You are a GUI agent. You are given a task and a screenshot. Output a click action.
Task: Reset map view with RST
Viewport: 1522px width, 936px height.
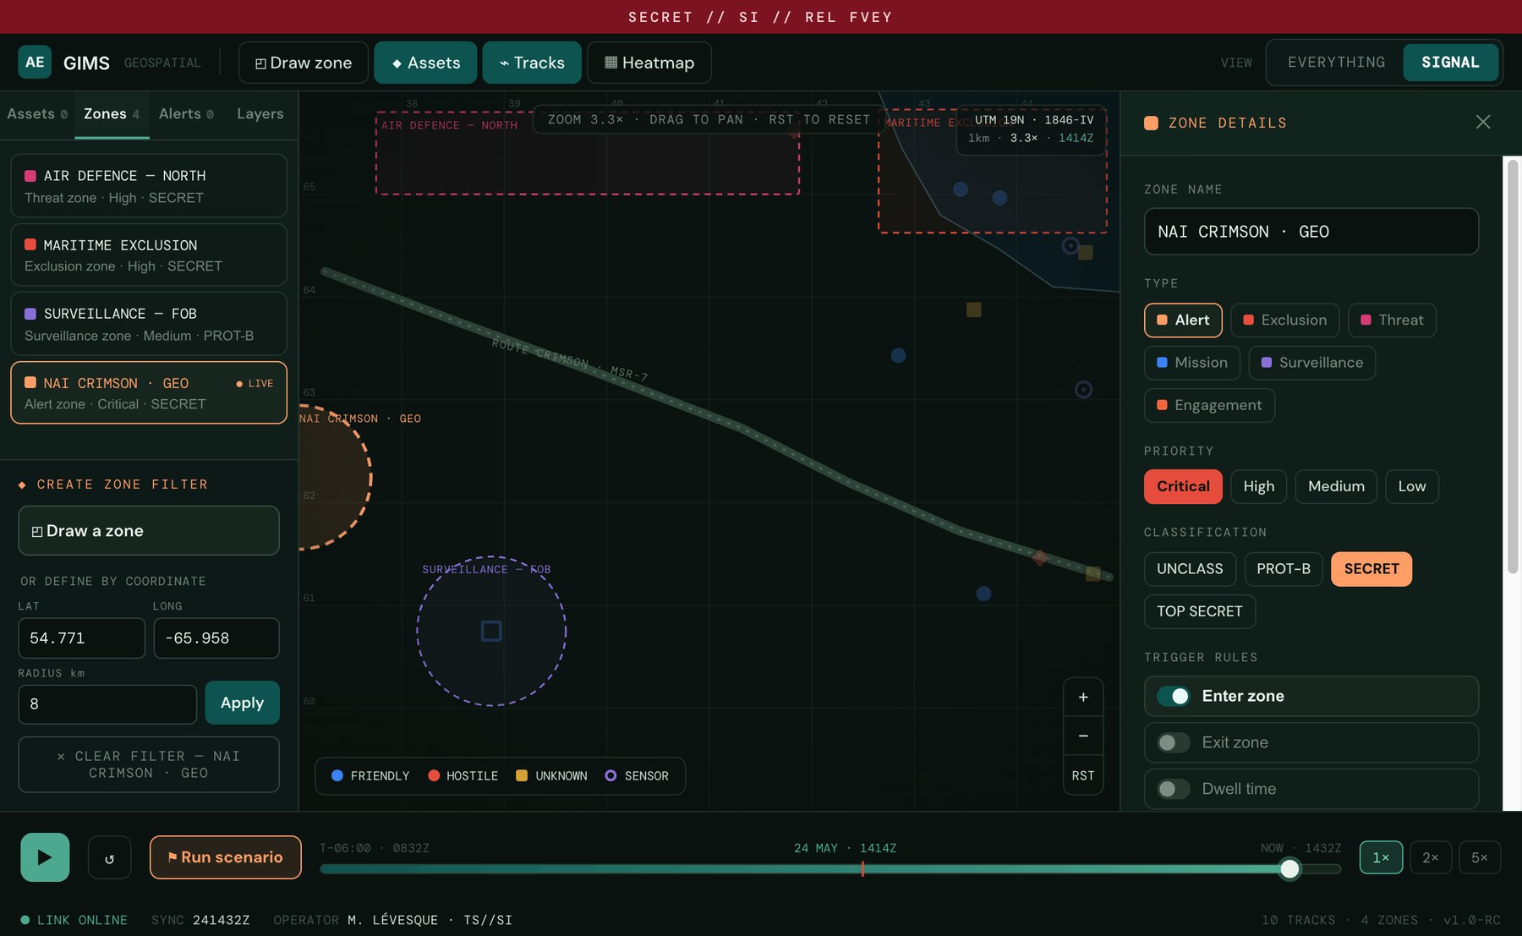click(1083, 775)
